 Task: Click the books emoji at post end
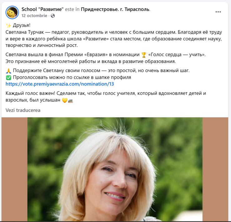click(x=71, y=101)
